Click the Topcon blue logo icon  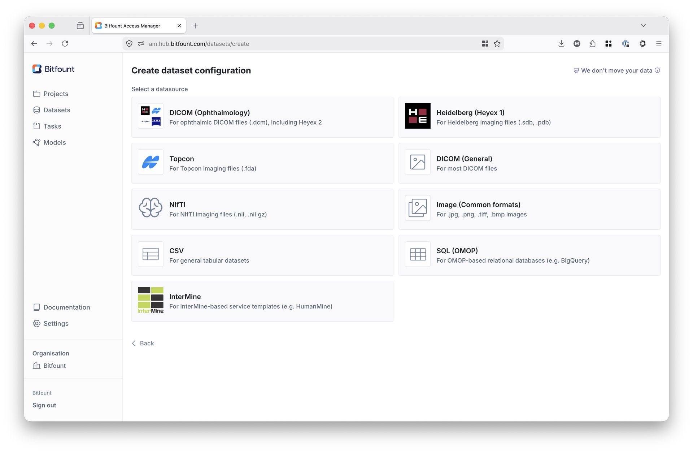click(151, 162)
